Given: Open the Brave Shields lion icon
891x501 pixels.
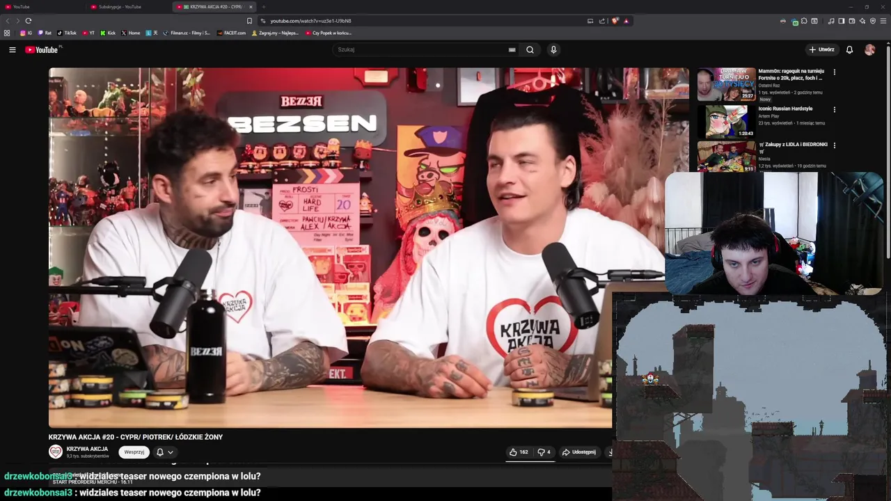Looking at the screenshot, I should [x=615, y=21].
